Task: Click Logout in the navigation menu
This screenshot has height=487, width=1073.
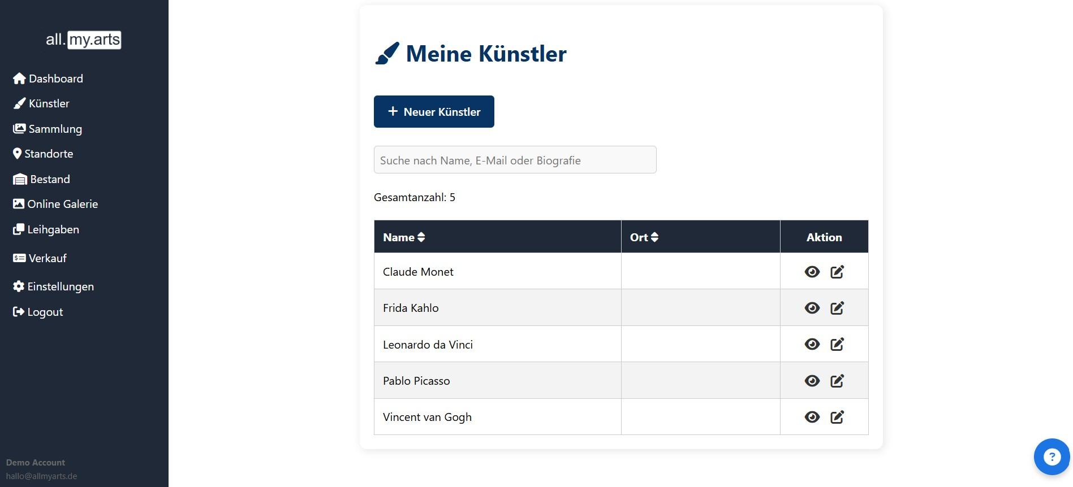Action: (19, 312)
